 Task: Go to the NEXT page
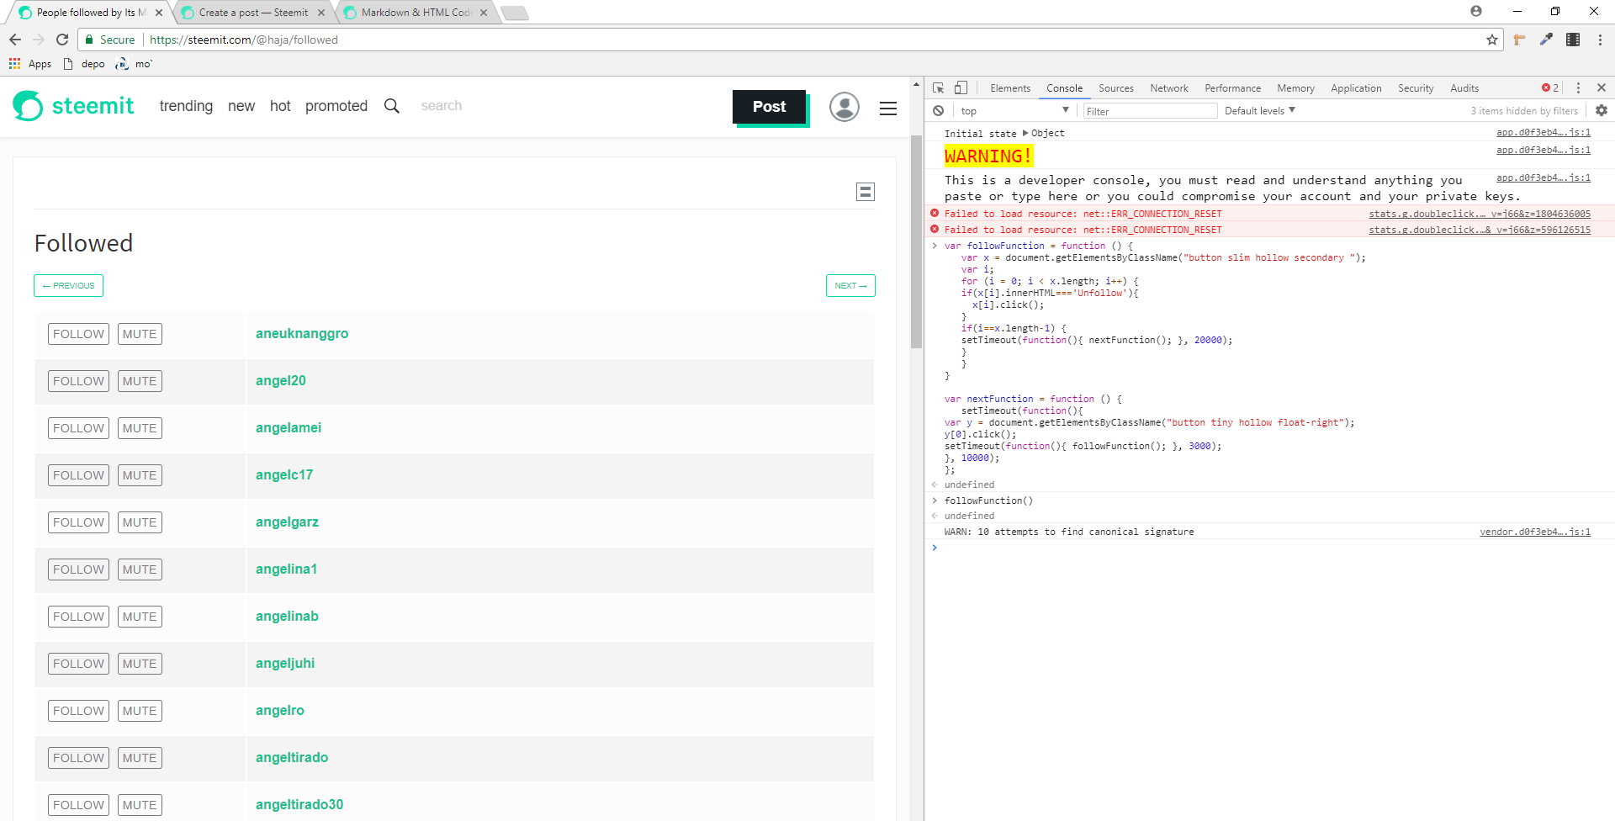click(850, 286)
